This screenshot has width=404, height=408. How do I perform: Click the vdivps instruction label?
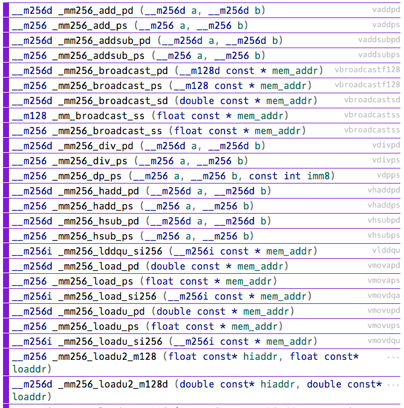point(386,160)
